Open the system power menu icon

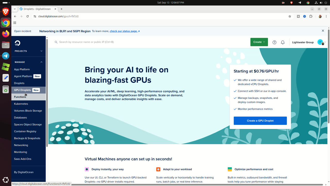tap(326, 3)
